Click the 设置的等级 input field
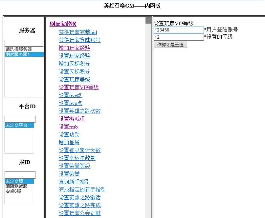The height and width of the screenshot is (218, 265). click(179, 37)
